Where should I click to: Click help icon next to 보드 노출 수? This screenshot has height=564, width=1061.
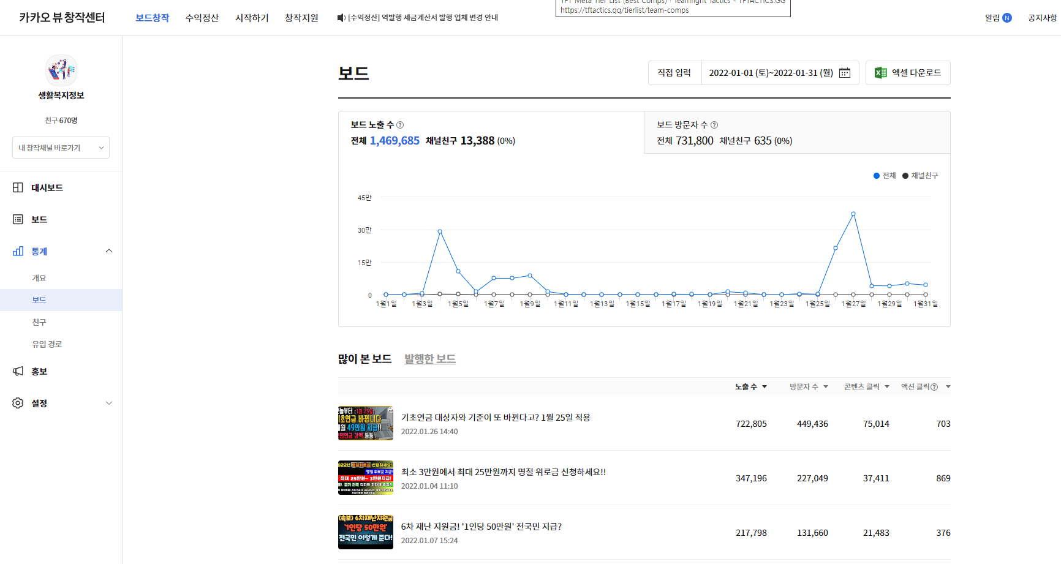click(400, 125)
